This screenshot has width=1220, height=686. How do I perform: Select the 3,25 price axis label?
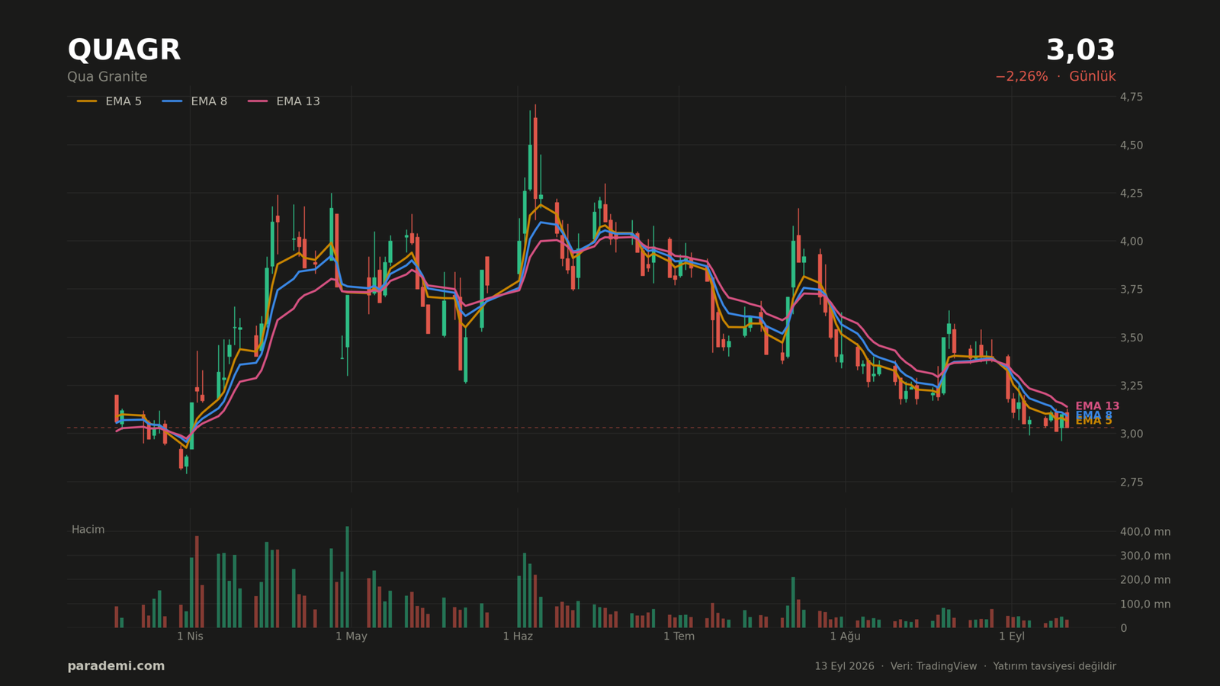1131,386
